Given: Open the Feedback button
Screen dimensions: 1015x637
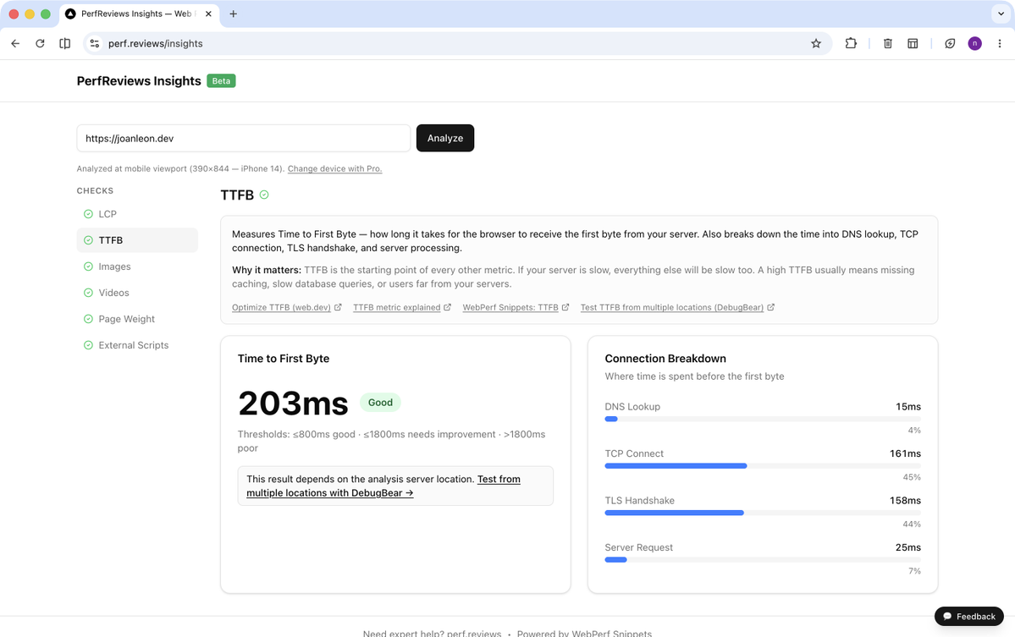Looking at the screenshot, I should [x=969, y=617].
